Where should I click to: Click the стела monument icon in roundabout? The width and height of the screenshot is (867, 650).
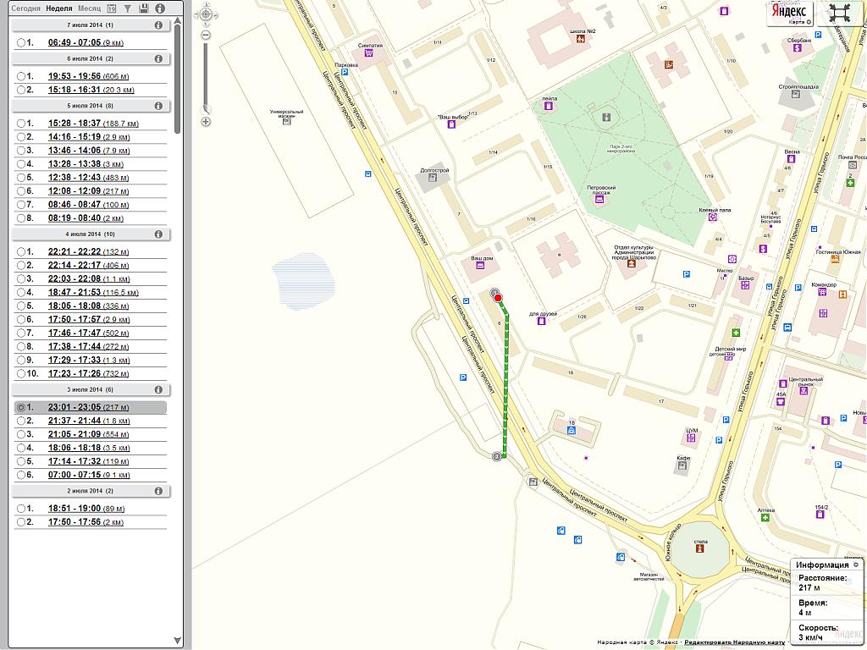[700, 548]
